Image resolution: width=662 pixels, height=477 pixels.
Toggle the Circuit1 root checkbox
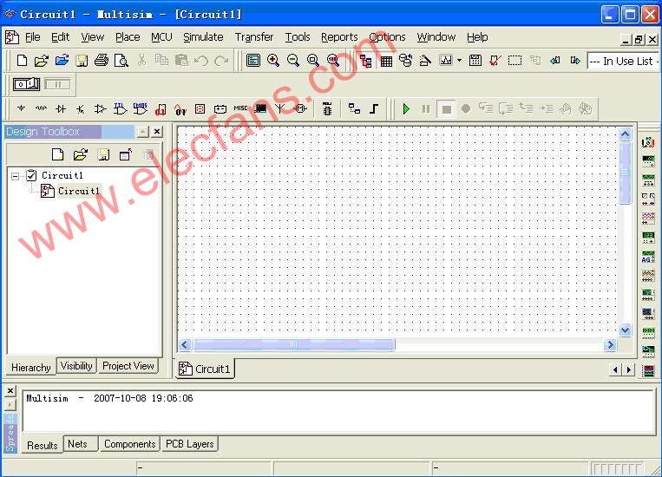coord(31,175)
